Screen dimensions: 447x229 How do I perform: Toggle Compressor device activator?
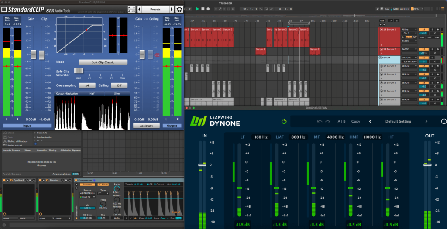click(76, 180)
